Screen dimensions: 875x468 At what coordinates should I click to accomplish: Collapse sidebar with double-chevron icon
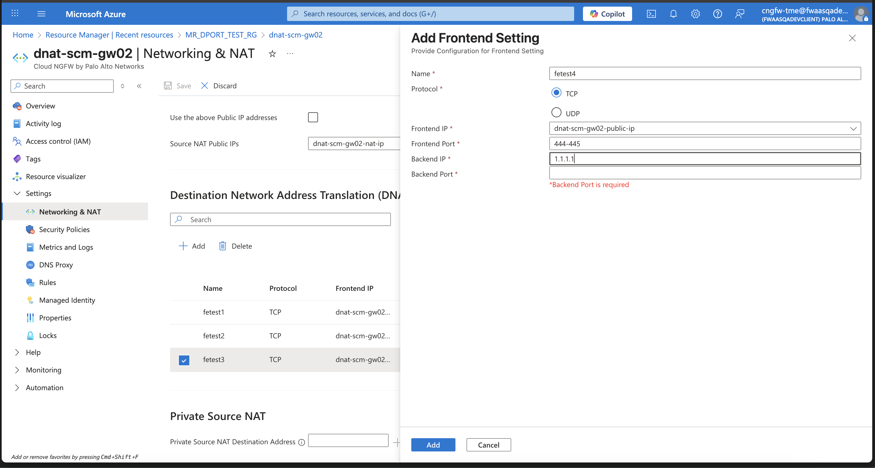139,86
